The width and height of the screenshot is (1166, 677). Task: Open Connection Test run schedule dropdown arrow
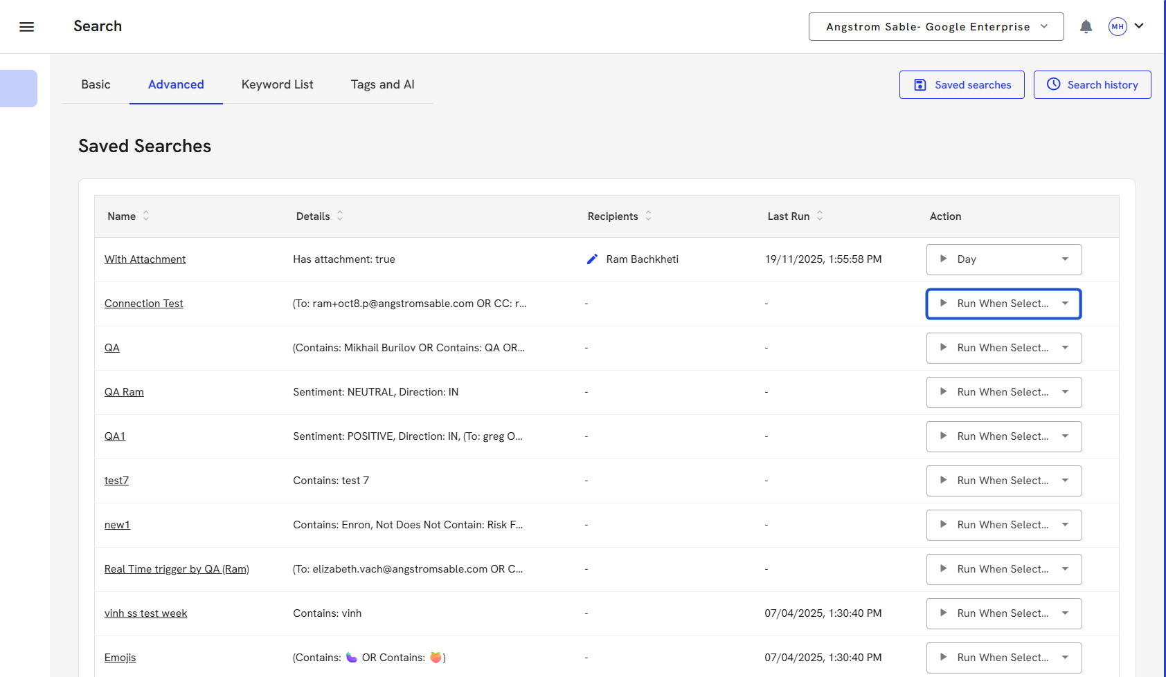click(1065, 304)
